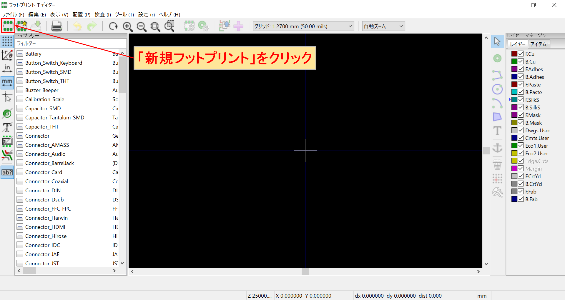Image resolution: width=565 pixels, height=300 pixels.
Task: Select the Add Text tool
Action: (x=497, y=131)
